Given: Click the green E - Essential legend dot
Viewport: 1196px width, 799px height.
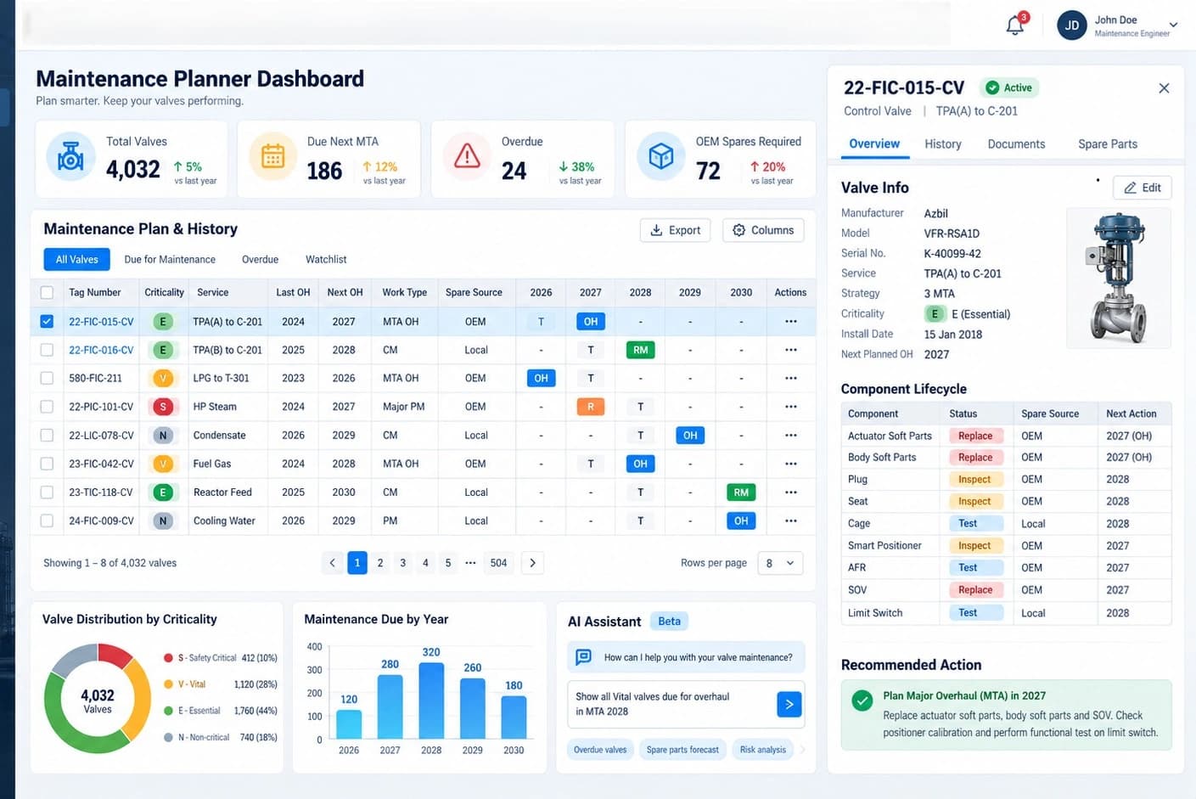Looking at the screenshot, I should [x=168, y=711].
